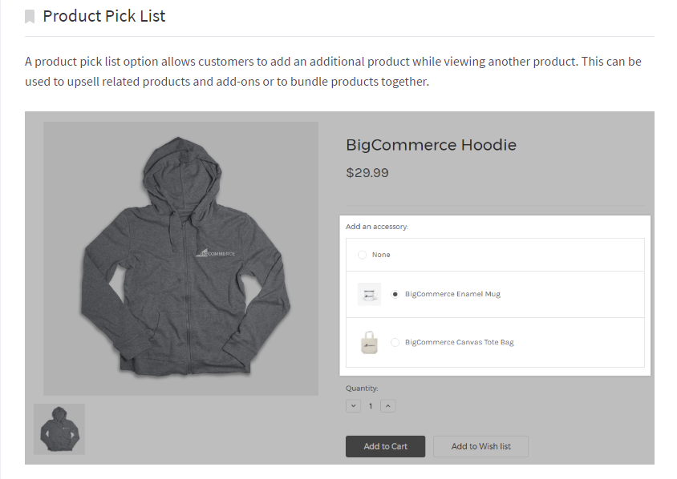
Task: Select the BigCommerce Enamel Mug radio button
Action: click(395, 295)
